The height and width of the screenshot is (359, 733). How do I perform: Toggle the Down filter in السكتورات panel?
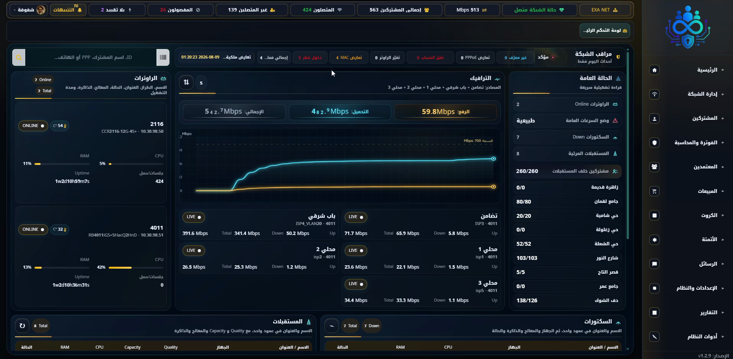click(x=371, y=326)
